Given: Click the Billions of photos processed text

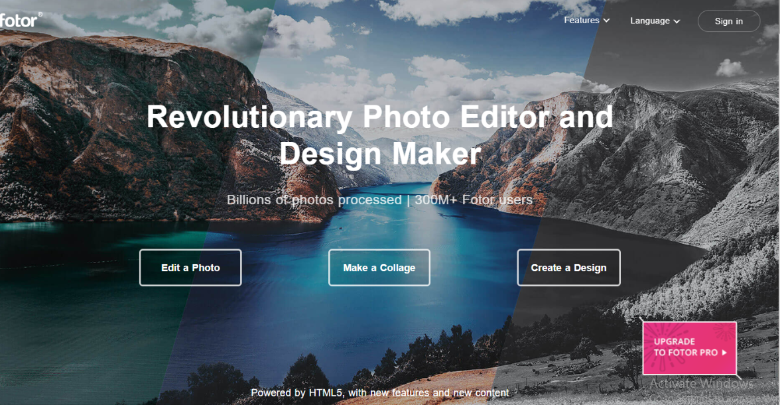Looking at the screenshot, I should pyautogui.click(x=314, y=200).
